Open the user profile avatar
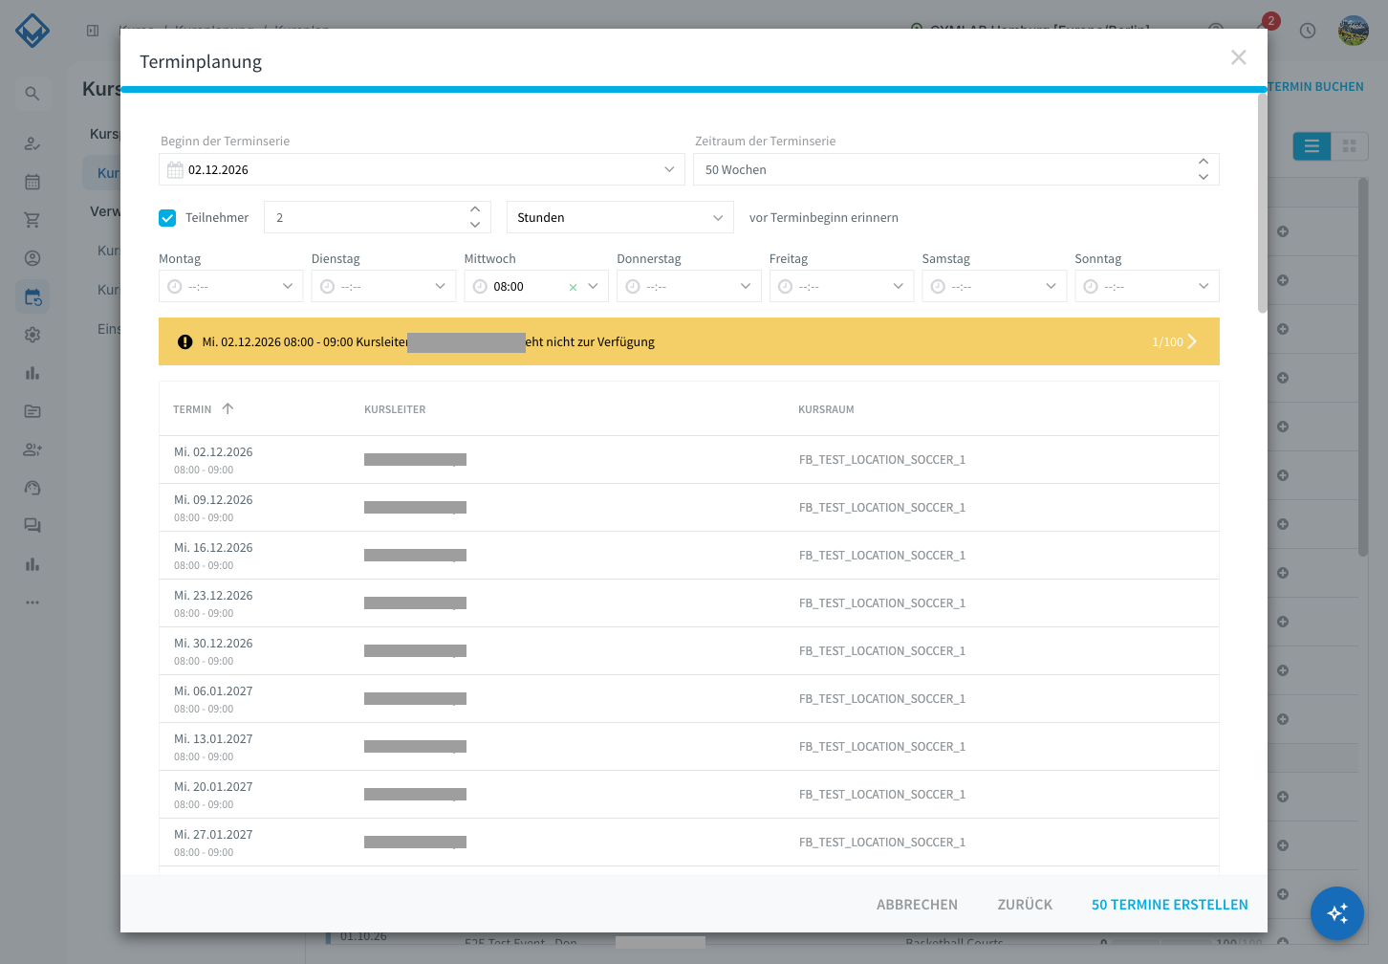This screenshot has height=964, width=1388. tap(1354, 31)
